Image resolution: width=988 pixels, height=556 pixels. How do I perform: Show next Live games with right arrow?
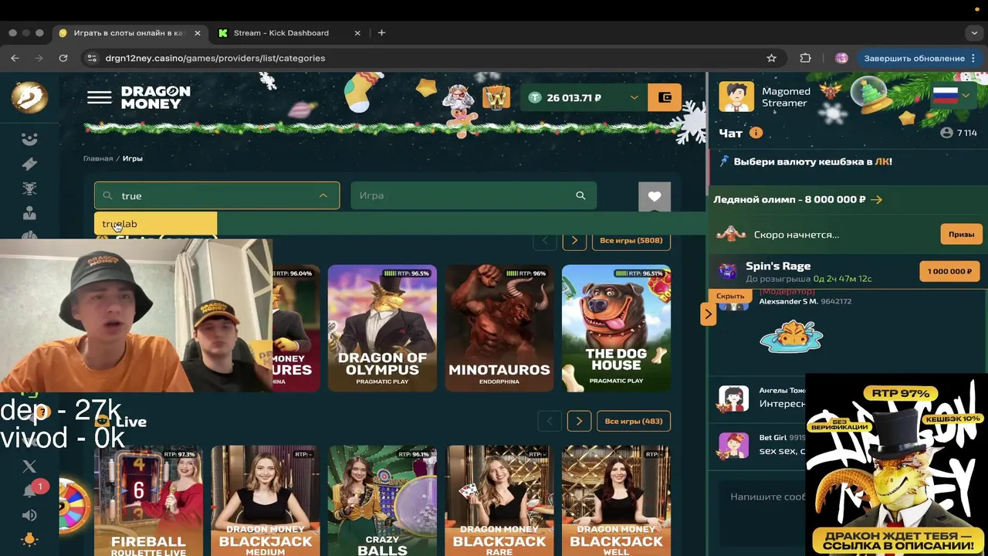579,421
